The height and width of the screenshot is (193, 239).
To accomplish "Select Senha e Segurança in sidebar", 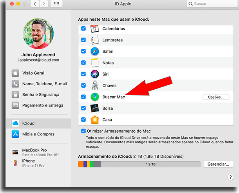I will [x=38, y=95].
